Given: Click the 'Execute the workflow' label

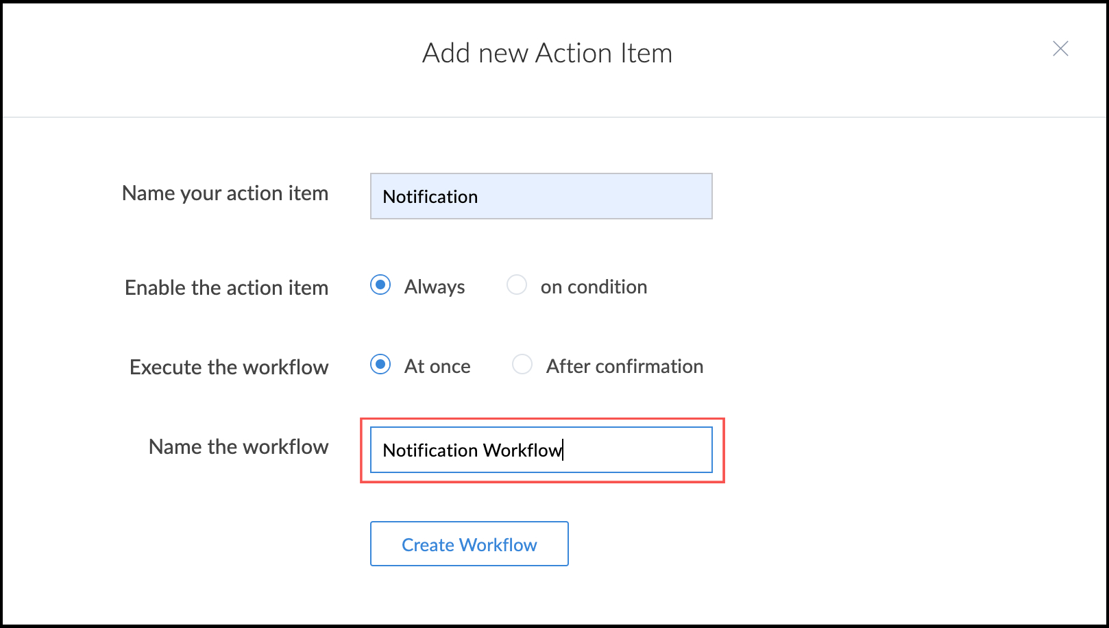Looking at the screenshot, I should pos(229,367).
